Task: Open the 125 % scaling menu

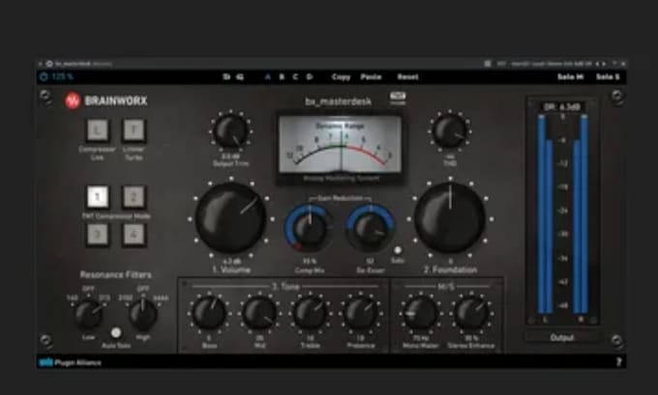Action: click(x=63, y=76)
